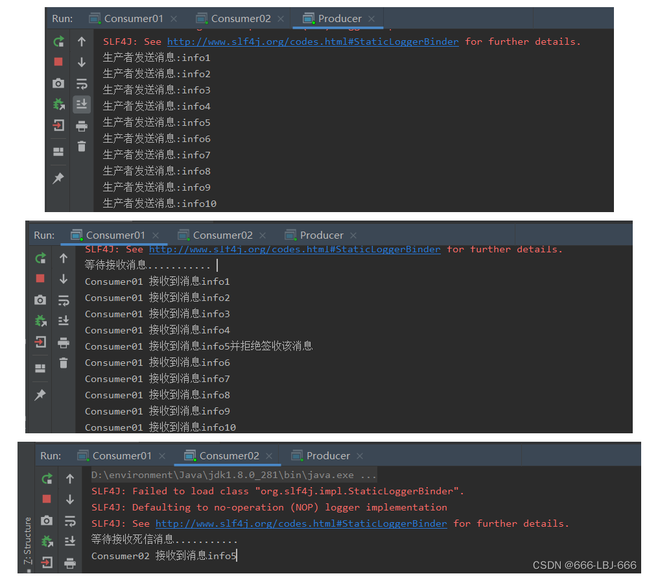The image size is (647, 576).
Task: Click the line '生产者发送消息:info1'
Action: [156, 58]
